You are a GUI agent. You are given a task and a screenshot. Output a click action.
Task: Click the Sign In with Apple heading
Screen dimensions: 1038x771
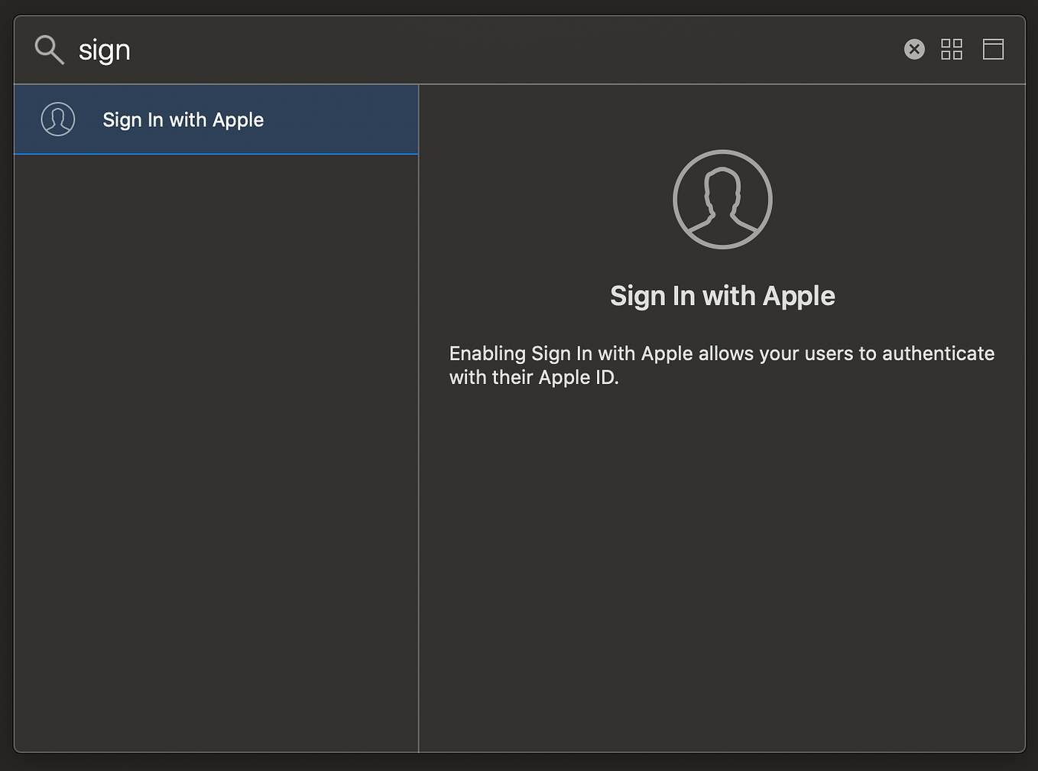pyautogui.click(x=722, y=295)
